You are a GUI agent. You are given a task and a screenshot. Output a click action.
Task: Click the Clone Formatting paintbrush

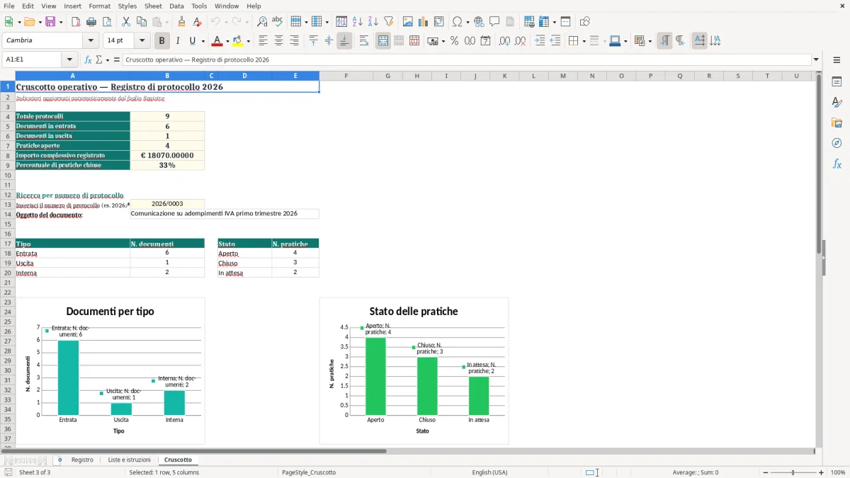click(x=182, y=22)
